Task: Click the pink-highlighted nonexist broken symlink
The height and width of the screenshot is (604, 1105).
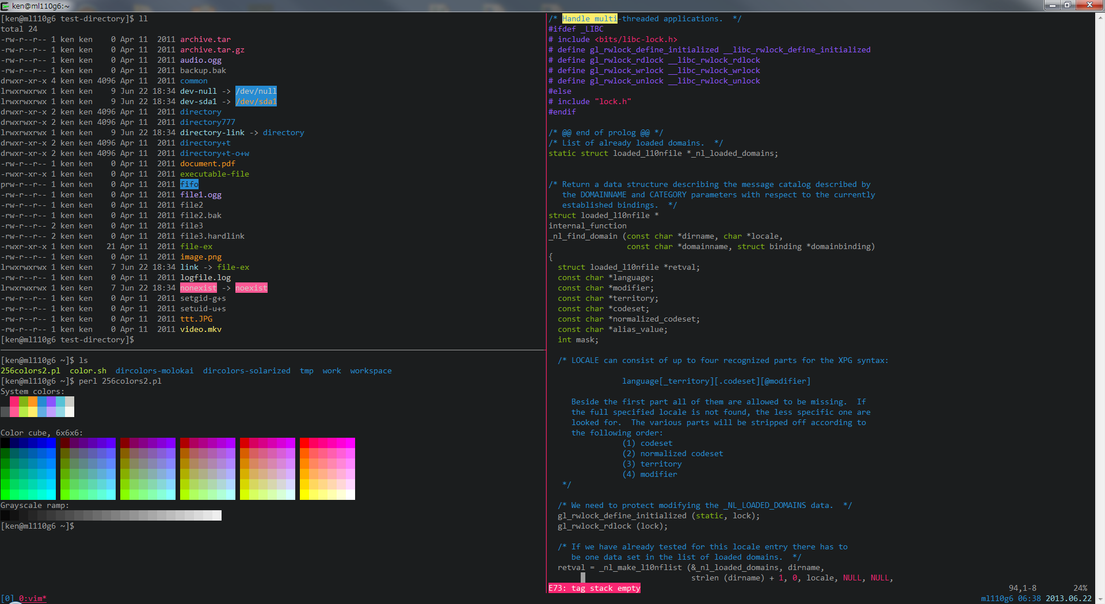Action: pyautogui.click(x=198, y=288)
